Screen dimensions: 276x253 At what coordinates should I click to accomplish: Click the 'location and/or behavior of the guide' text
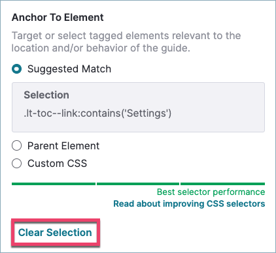pyautogui.click(x=101, y=48)
